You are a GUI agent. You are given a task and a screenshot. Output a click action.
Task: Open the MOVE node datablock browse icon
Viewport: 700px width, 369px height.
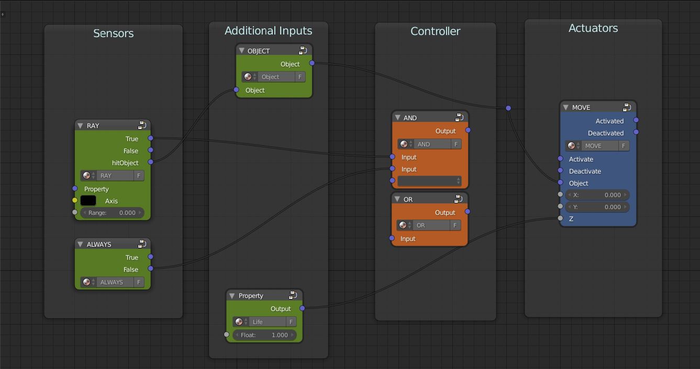573,146
